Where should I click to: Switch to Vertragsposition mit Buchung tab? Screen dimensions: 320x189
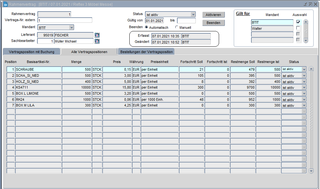click(x=32, y=52)
